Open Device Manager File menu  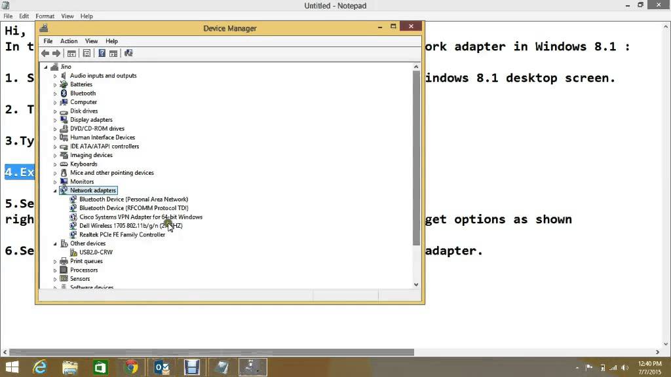[48, 41]
